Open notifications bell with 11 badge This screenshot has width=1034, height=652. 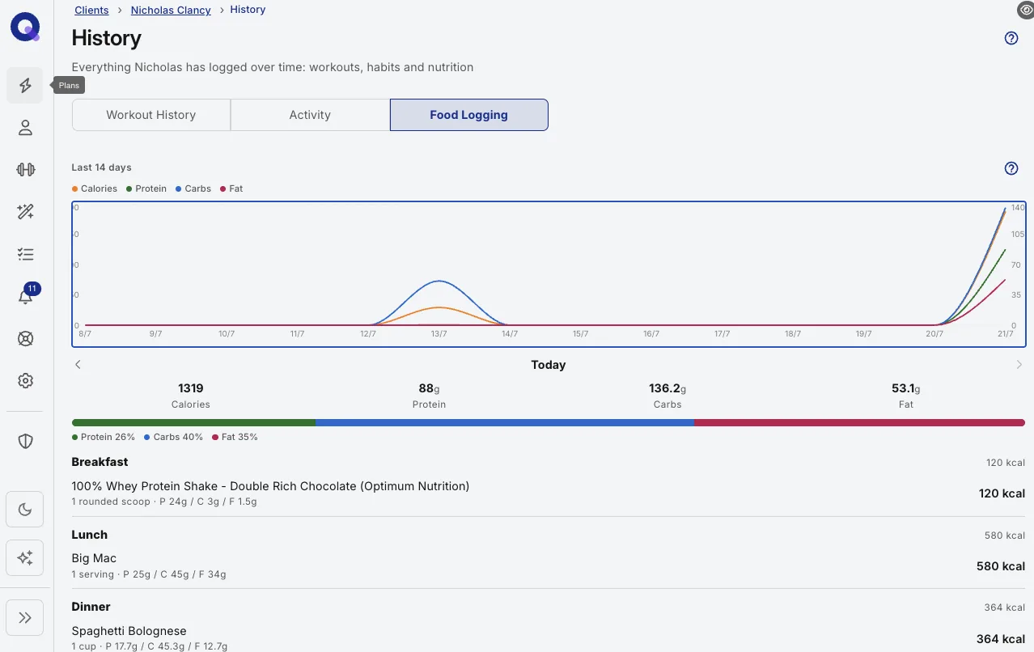[x=25, y=296]
